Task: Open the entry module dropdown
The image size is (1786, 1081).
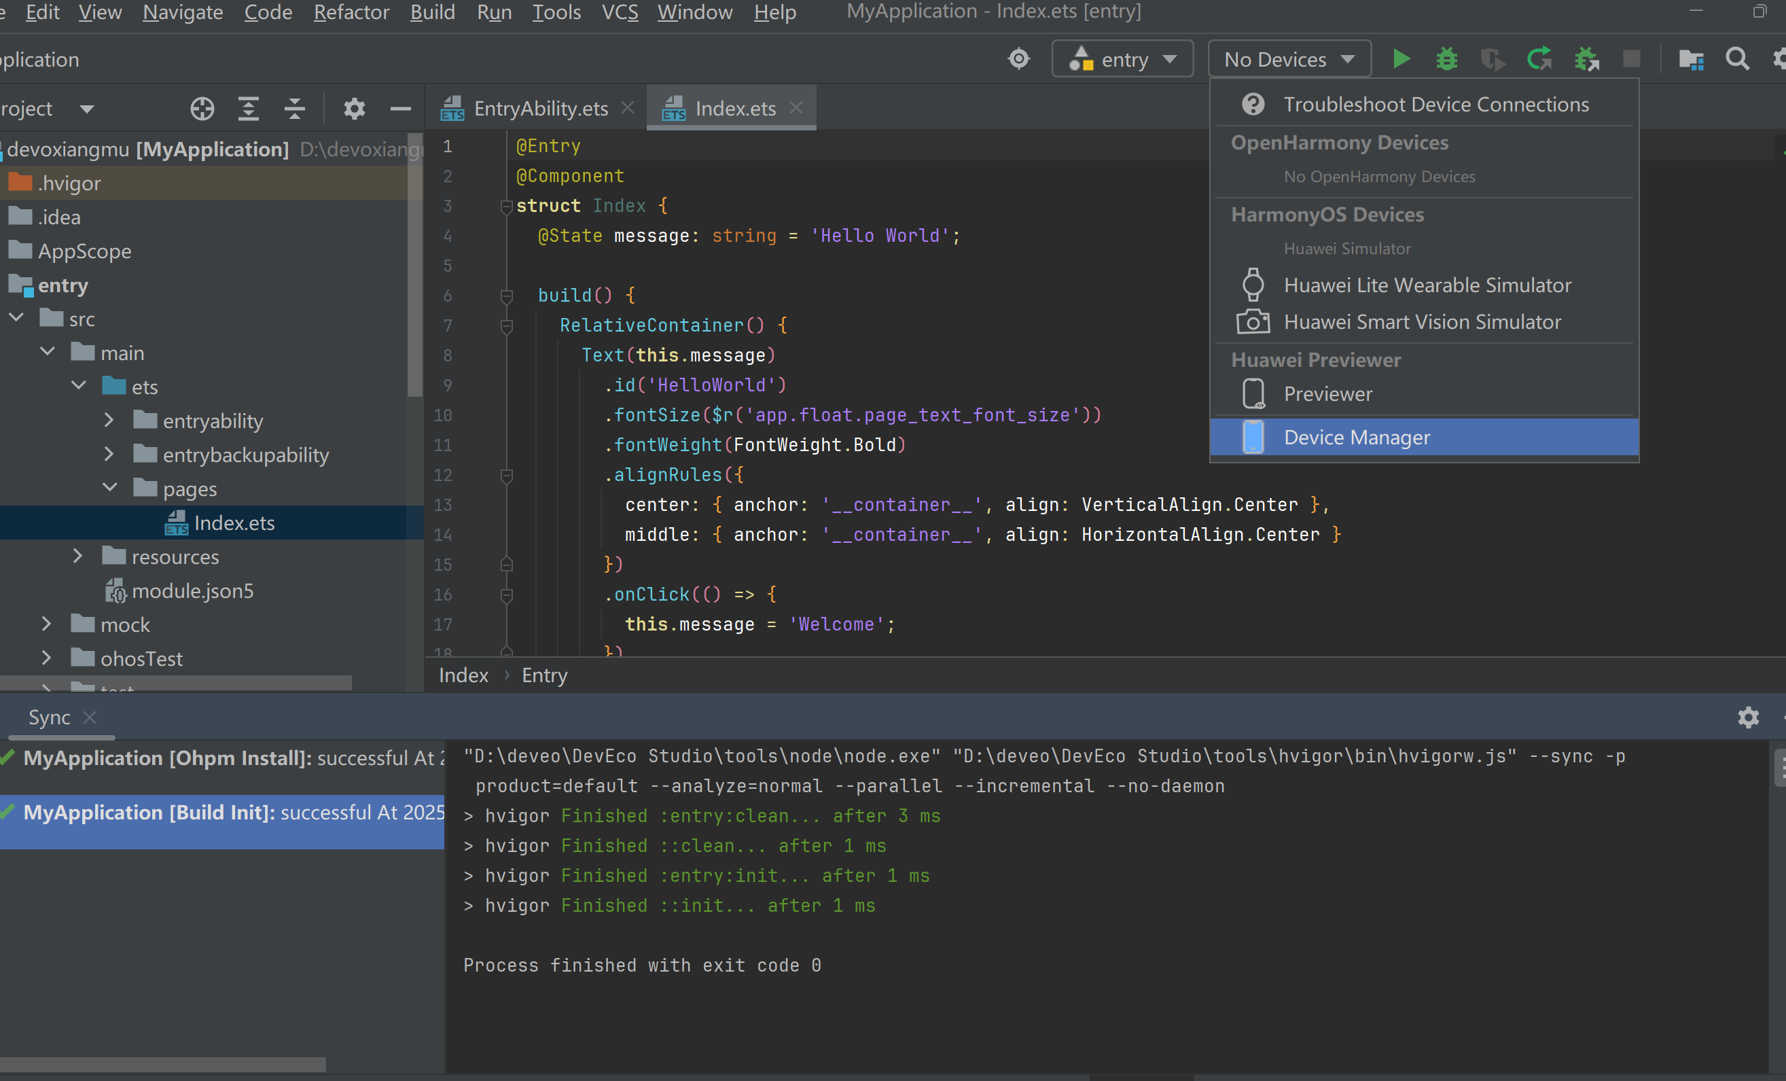Action: [x=1122, y=59]
